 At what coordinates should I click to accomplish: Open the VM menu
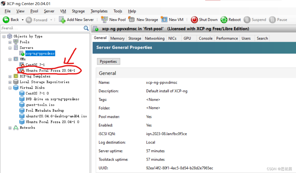(63, 11)
